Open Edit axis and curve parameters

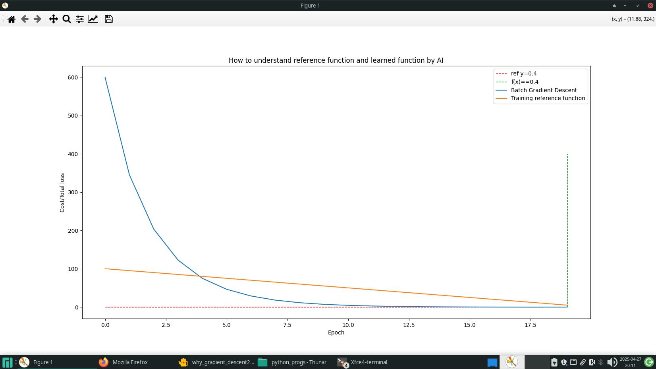(93, 19)
